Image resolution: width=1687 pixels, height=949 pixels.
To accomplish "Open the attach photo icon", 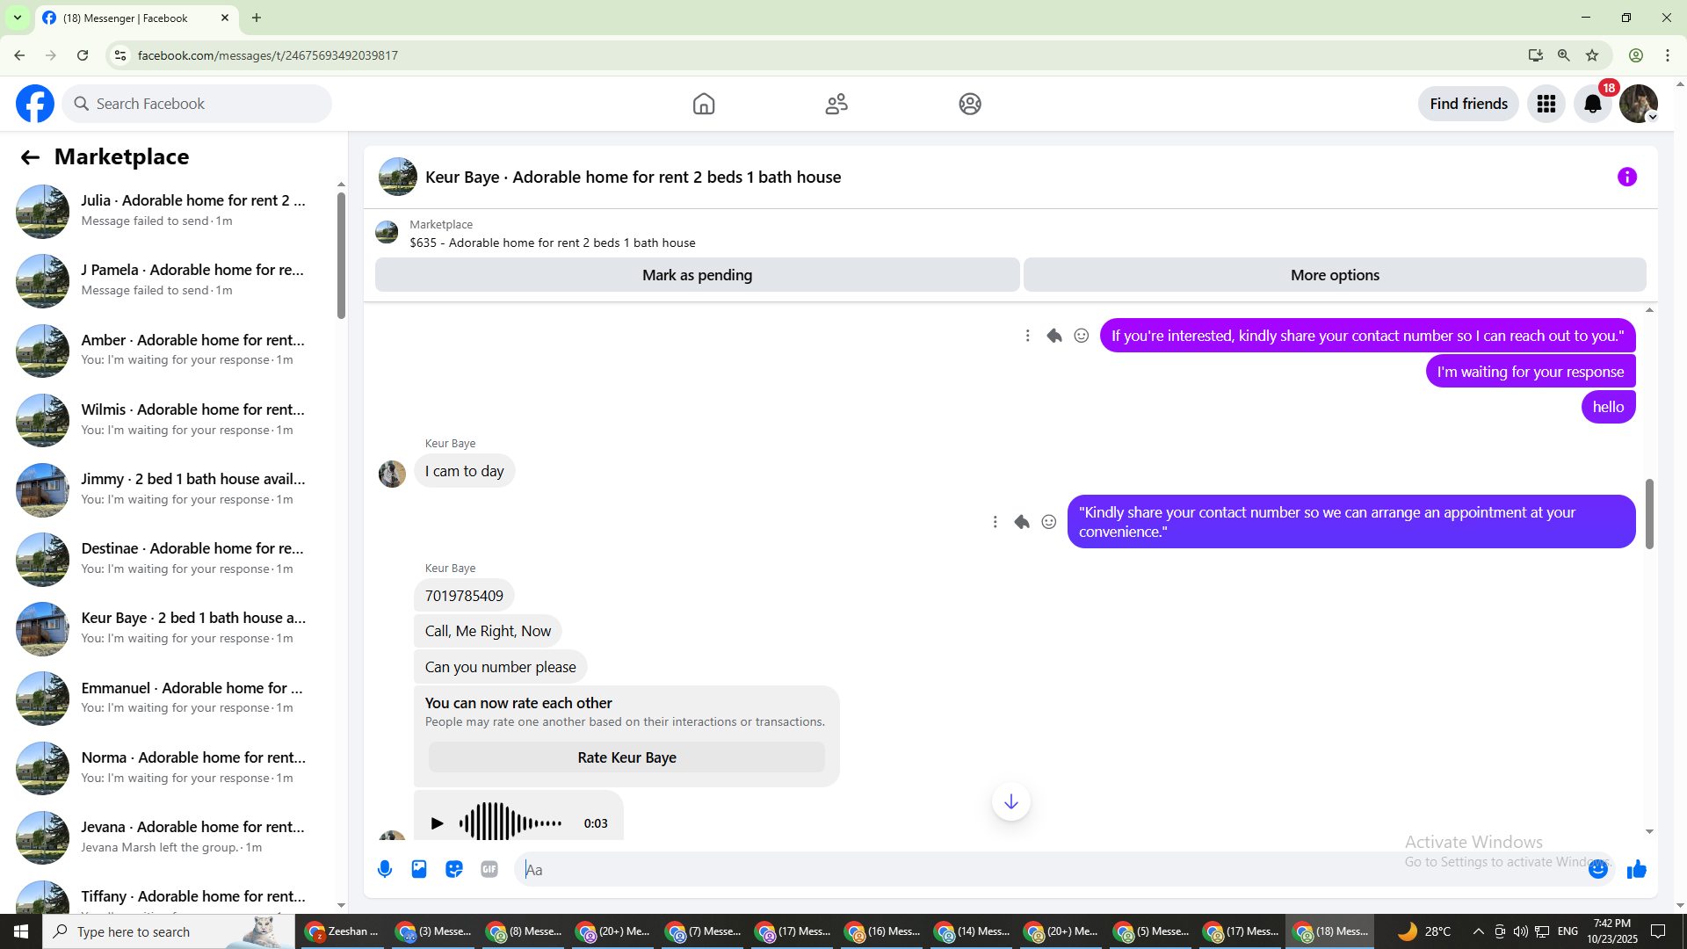I will coord(419,869).
